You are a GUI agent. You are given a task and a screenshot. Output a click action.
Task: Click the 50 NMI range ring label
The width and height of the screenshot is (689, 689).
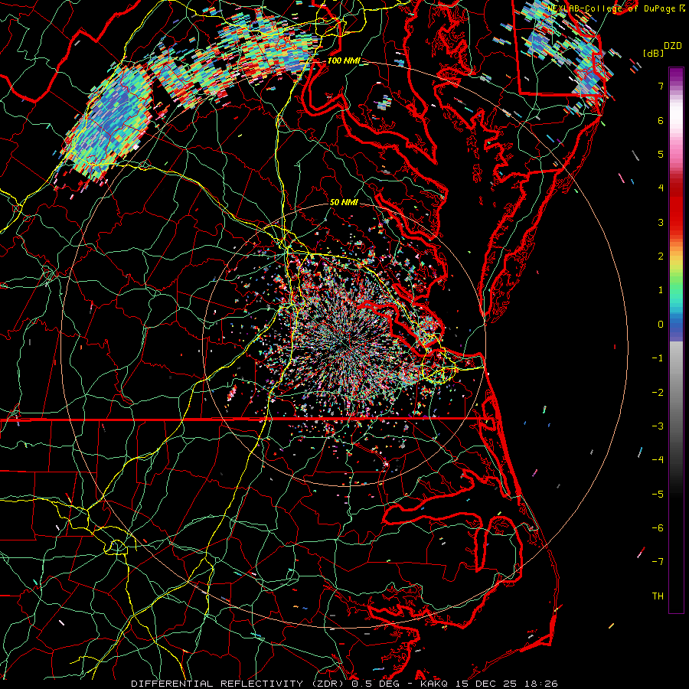344,202
